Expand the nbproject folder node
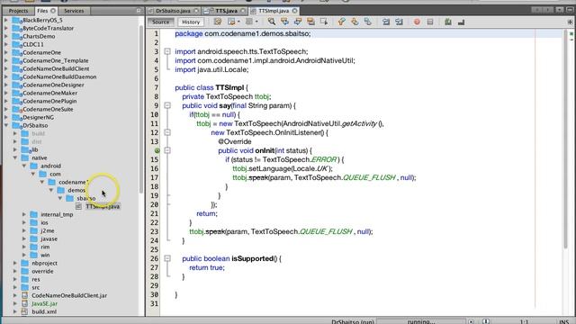Viewport: 576px width, 324px height. point(15,263)
